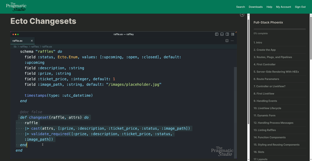Open the Help menu item
The image size is (312, 161).
(269, 7)
